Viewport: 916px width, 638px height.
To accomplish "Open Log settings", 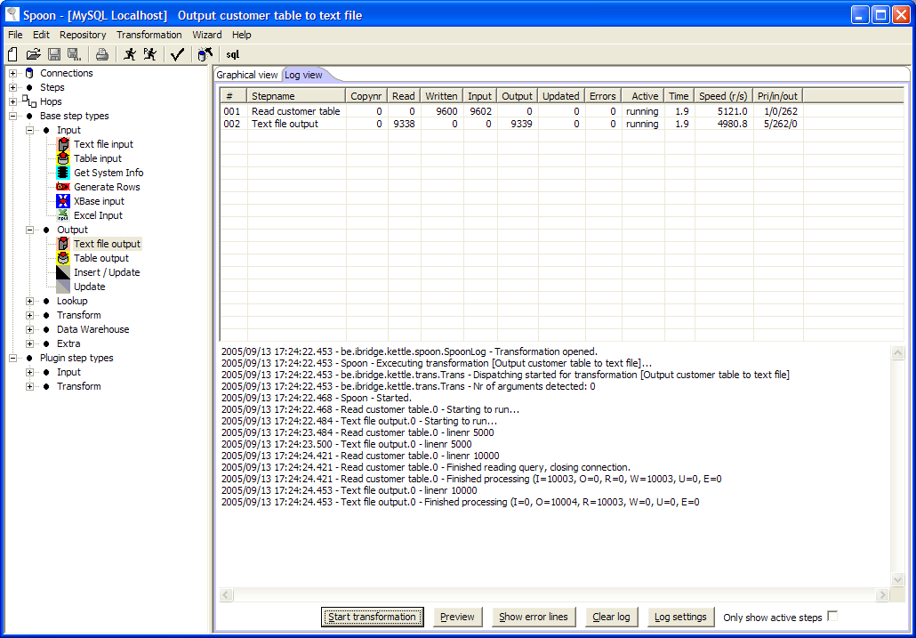I will [680, 617].
